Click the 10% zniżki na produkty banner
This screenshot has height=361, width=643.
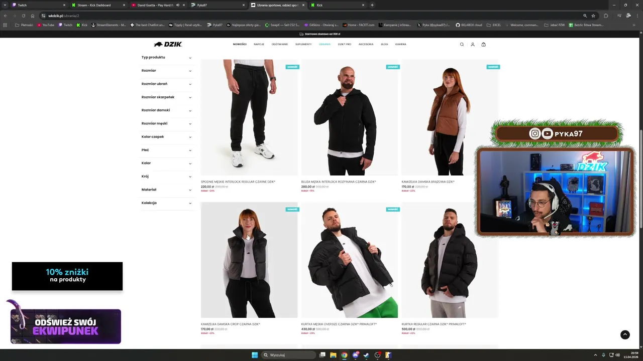coord(67,276)
